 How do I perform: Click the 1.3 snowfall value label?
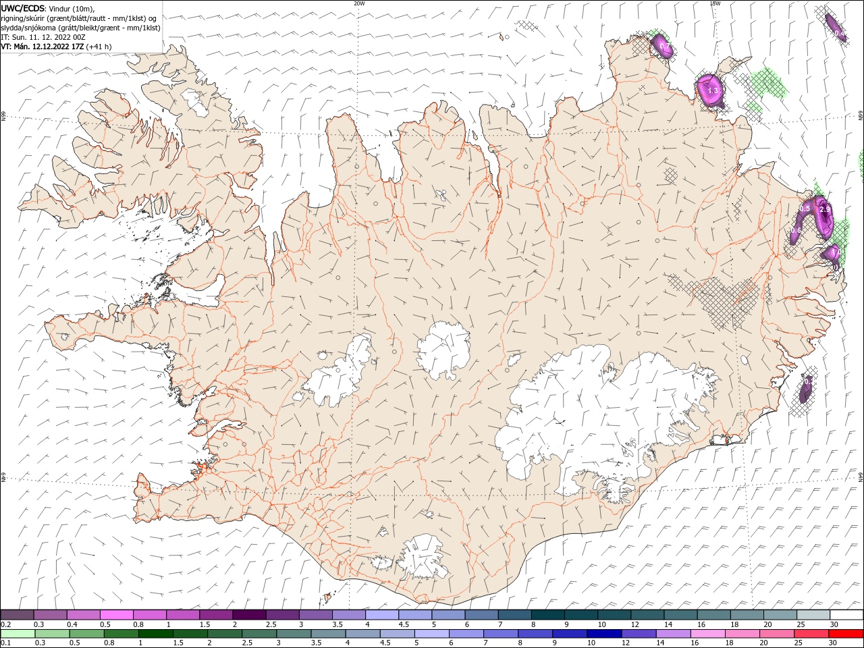[713, 90]
